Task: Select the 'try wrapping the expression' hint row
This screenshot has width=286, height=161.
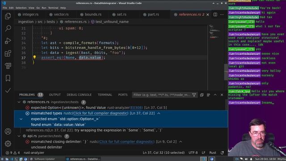Action: pos(121,130)
